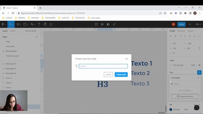This screenshot has width=203, height=114.
Task: Expand the shape tools dropdown arrow
Action: click(x=28, y=24)
